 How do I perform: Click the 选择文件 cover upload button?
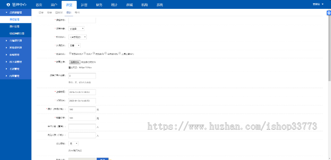pos(75,62)
